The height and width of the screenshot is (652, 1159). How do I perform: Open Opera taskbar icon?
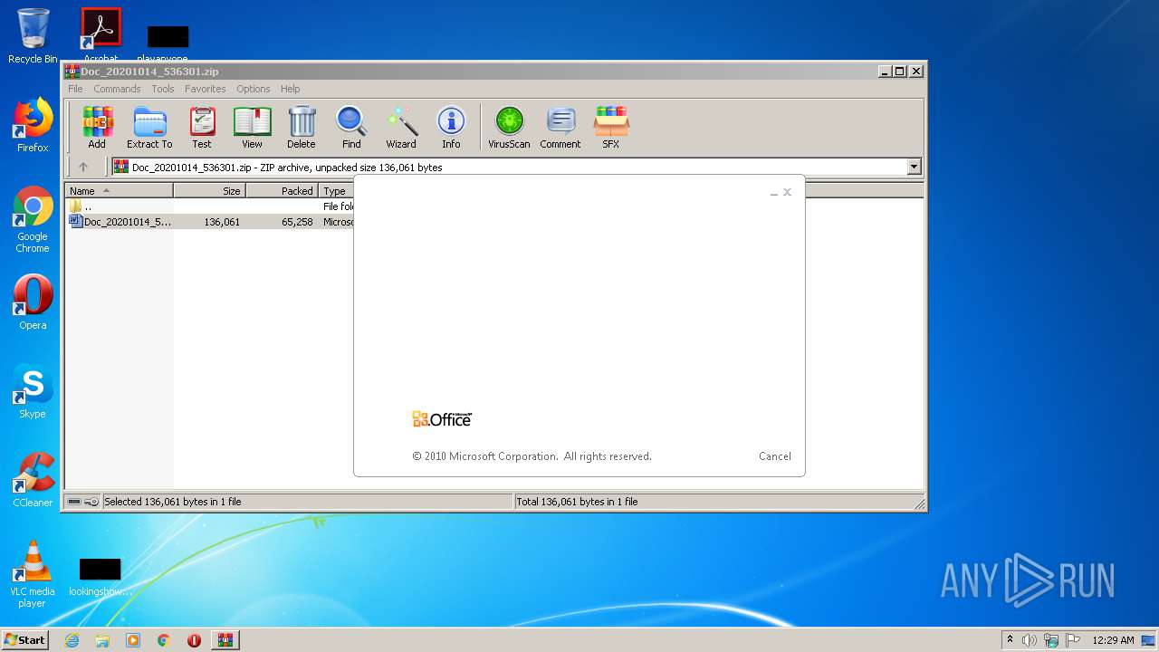(194, 640)
